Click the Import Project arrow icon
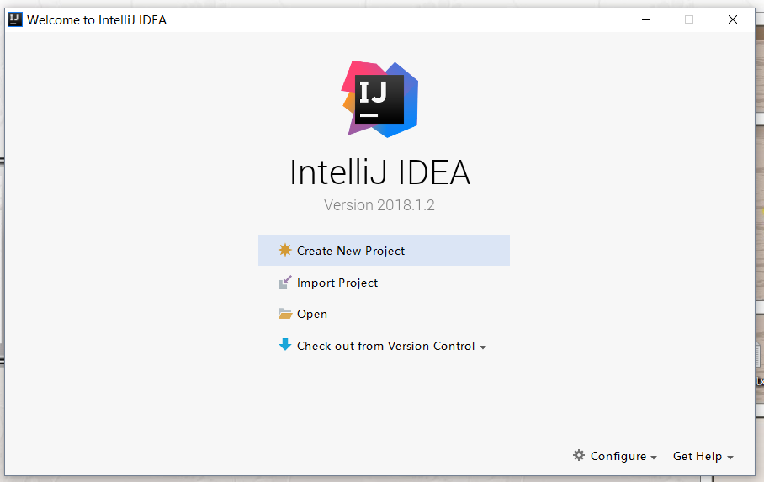This screenshot has height=482, width=764. click(x=285, y=282)
